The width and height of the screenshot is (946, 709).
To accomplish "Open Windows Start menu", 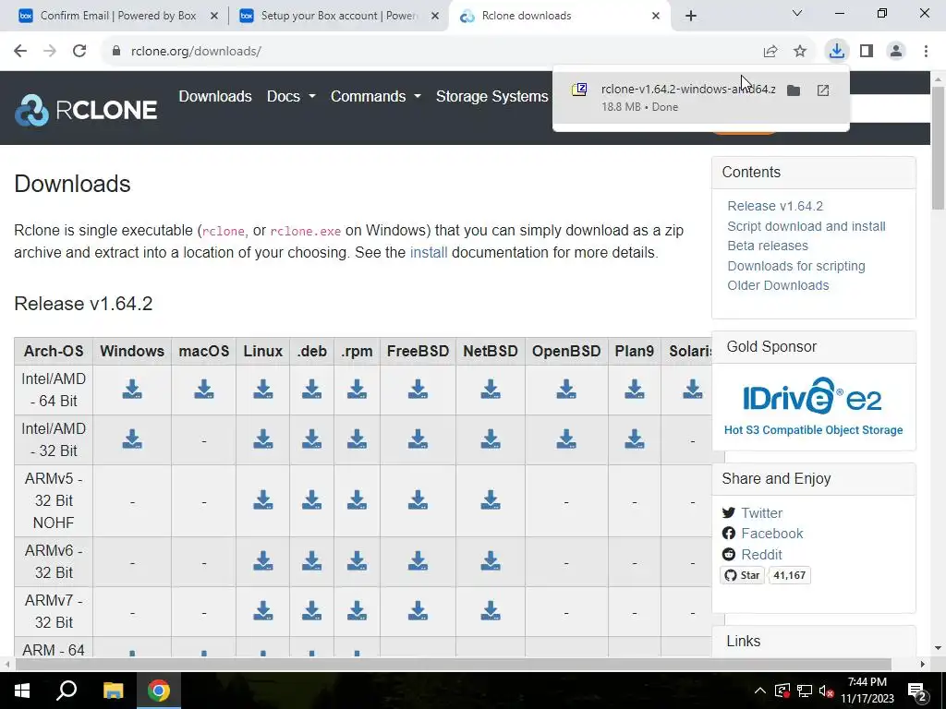I will (x=22, y=691).
